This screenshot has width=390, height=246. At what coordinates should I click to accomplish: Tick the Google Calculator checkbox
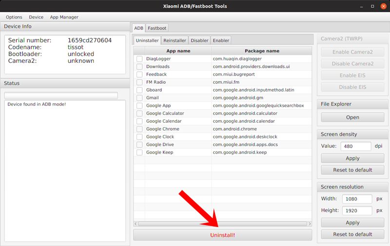tap(139, 114)
